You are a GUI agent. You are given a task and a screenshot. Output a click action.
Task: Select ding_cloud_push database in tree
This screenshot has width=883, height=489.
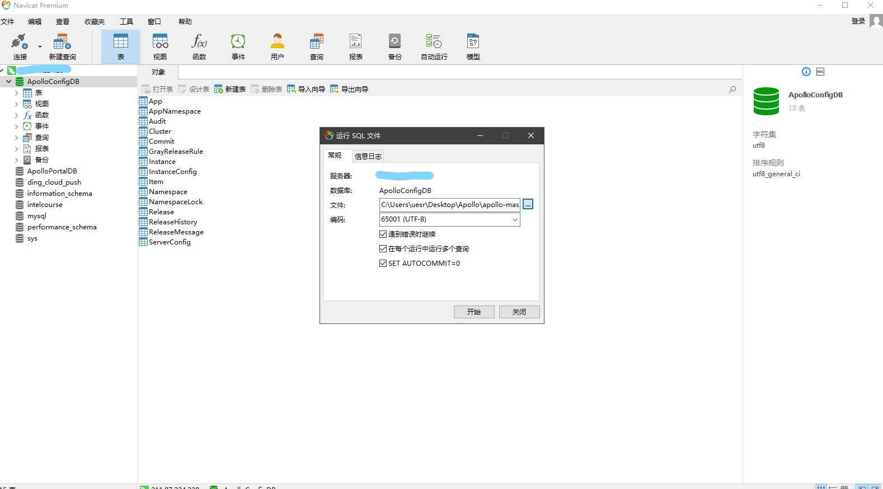54,182
